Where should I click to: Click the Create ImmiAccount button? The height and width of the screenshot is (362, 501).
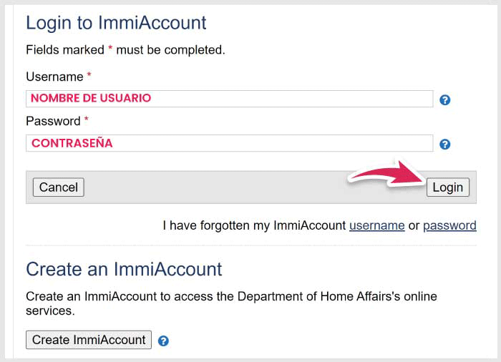coord(89,340)
